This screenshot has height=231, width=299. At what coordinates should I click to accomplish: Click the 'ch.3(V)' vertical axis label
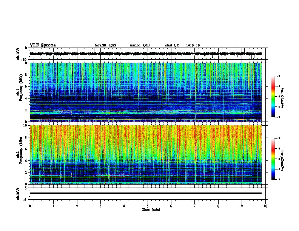pos(18,194)
